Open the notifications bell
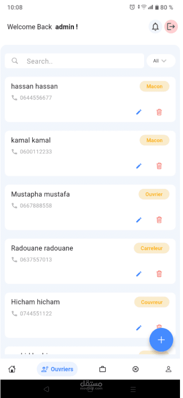183x398 pixels. coord(155,27)
